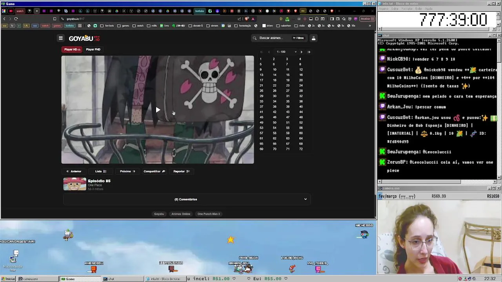
Task: Go to next episode range page arrow
Action: [301, 52]
